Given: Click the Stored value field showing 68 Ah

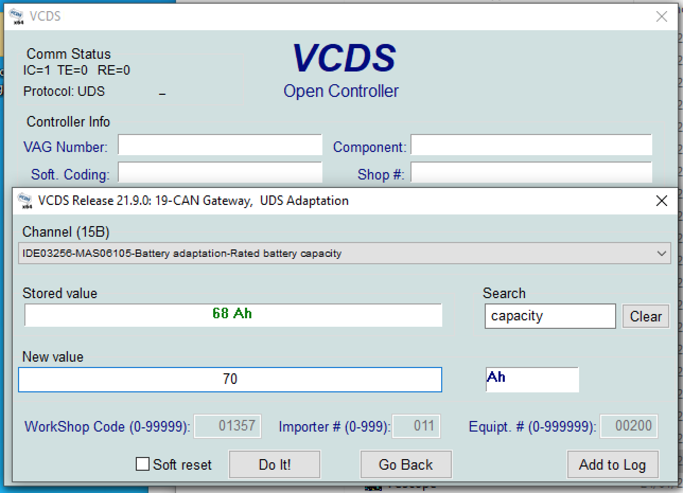Looking at the screenshot, I should (x=233, y=315).
